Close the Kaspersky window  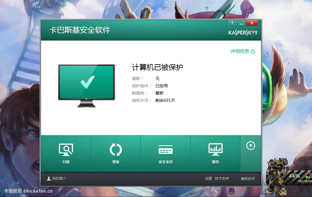(x=252, y=23)
